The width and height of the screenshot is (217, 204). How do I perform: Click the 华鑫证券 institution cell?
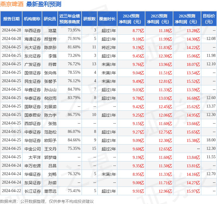point(33,89)
